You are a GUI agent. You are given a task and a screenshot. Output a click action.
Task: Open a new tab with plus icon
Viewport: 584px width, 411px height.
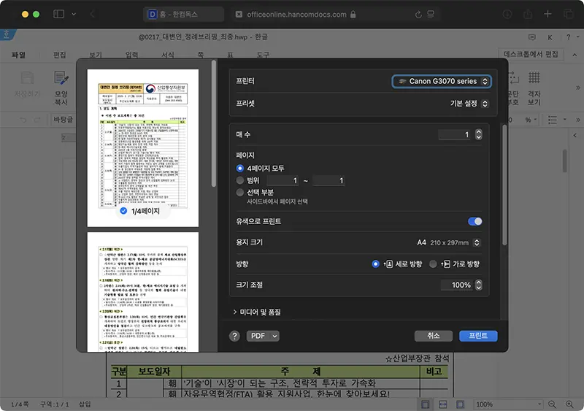[547, 14]
